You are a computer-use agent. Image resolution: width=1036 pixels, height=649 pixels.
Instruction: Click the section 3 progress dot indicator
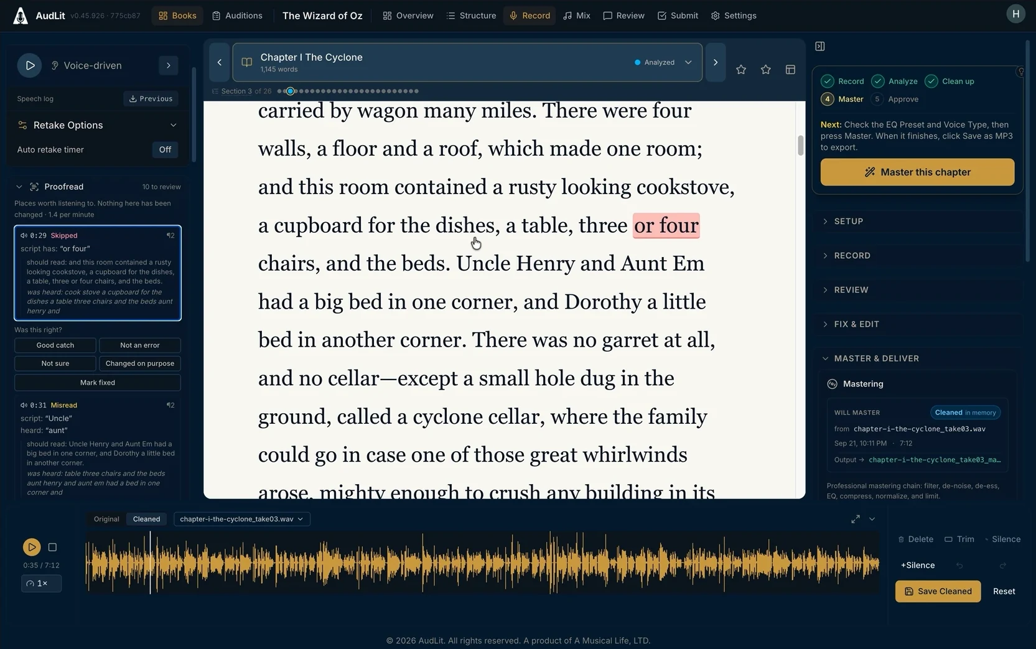point(290,91)
